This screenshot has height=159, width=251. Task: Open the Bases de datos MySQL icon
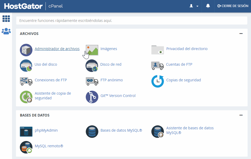click(x=92, y=132)
